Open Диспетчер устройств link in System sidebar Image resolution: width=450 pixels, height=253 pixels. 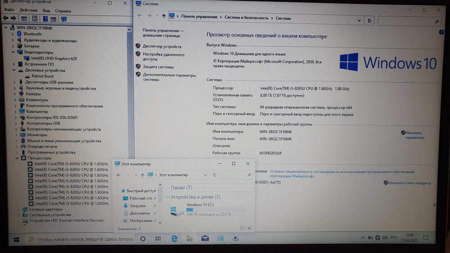coord(162,46)
